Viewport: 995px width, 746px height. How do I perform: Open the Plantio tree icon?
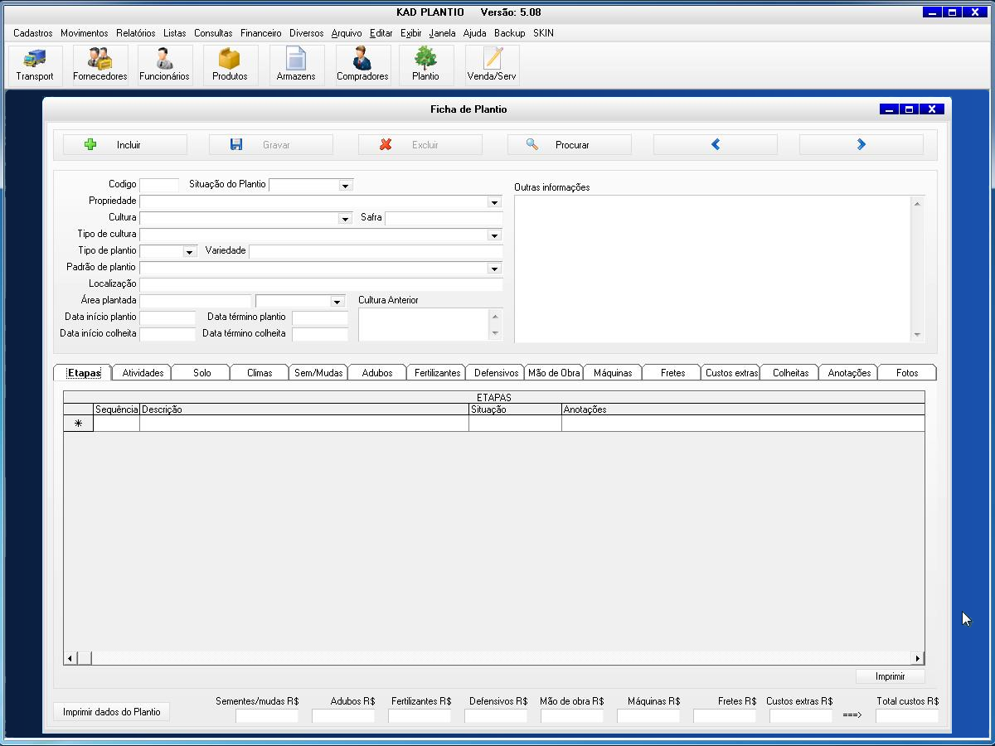coord(425,65)
